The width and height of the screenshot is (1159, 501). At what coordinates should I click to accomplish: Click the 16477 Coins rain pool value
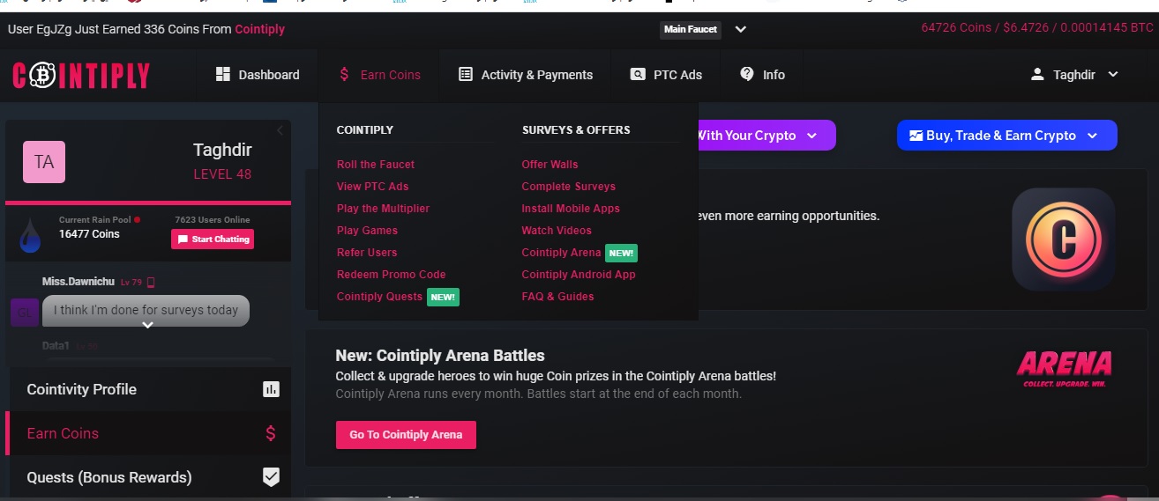click(x=89, y=234)
